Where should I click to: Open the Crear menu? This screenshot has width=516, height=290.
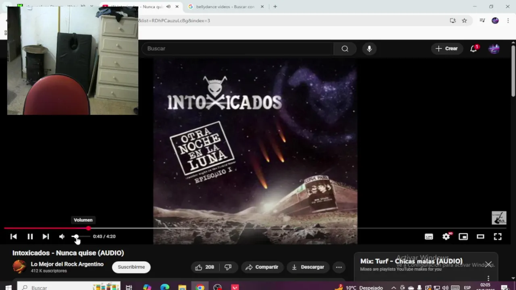pyautogui.click(x=447, y=48)
